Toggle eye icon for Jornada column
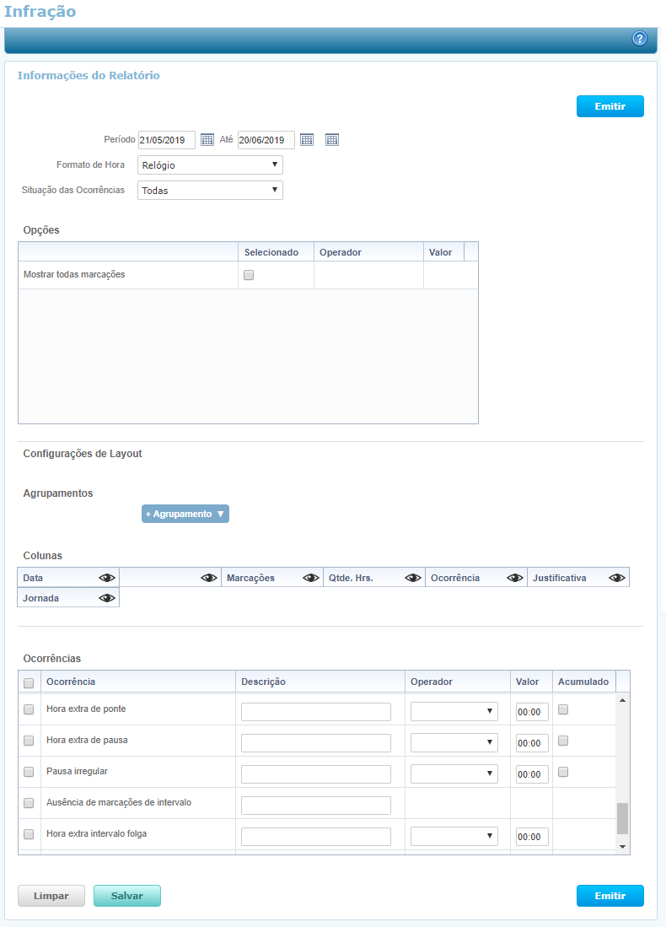This screenshot has width=666, height=927. (106, 598)
